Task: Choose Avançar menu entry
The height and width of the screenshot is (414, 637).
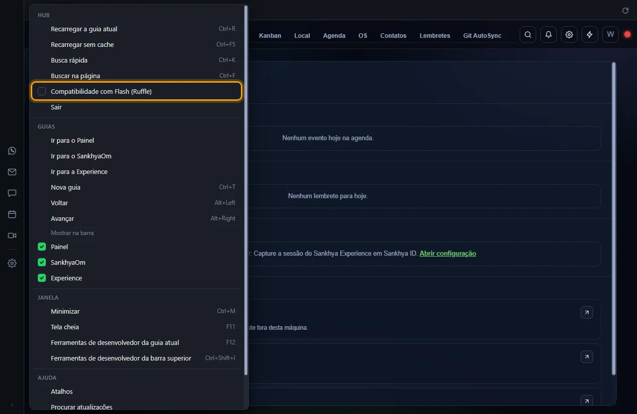Action: (x=137, y=218)
